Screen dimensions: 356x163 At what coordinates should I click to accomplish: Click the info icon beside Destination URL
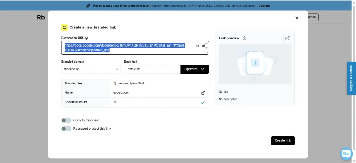pos(87,38)
